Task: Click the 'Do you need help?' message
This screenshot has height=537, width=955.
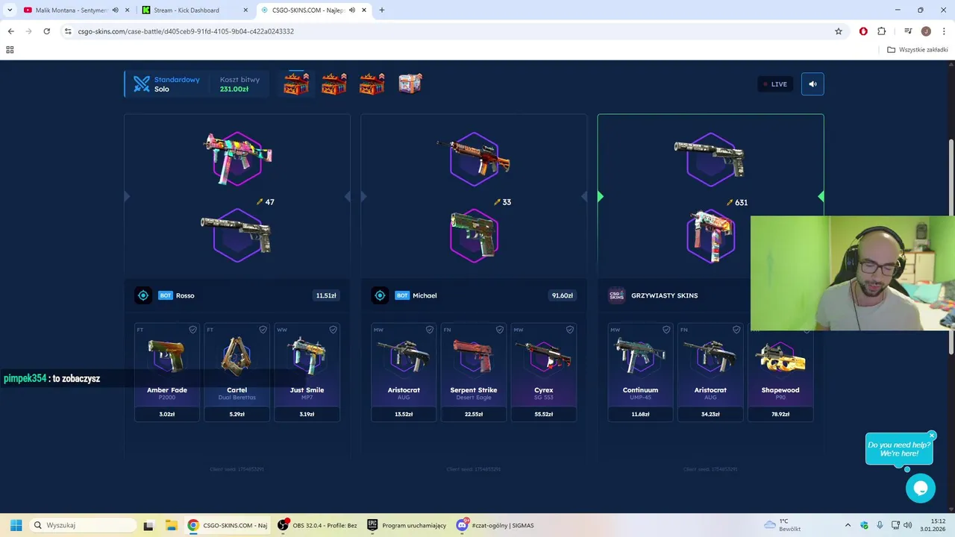Action: click(x=899, y=449)
